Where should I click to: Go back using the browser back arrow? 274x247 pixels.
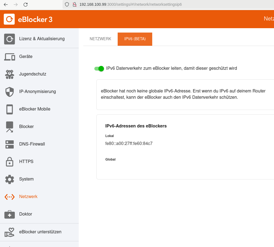pos(6,5)
